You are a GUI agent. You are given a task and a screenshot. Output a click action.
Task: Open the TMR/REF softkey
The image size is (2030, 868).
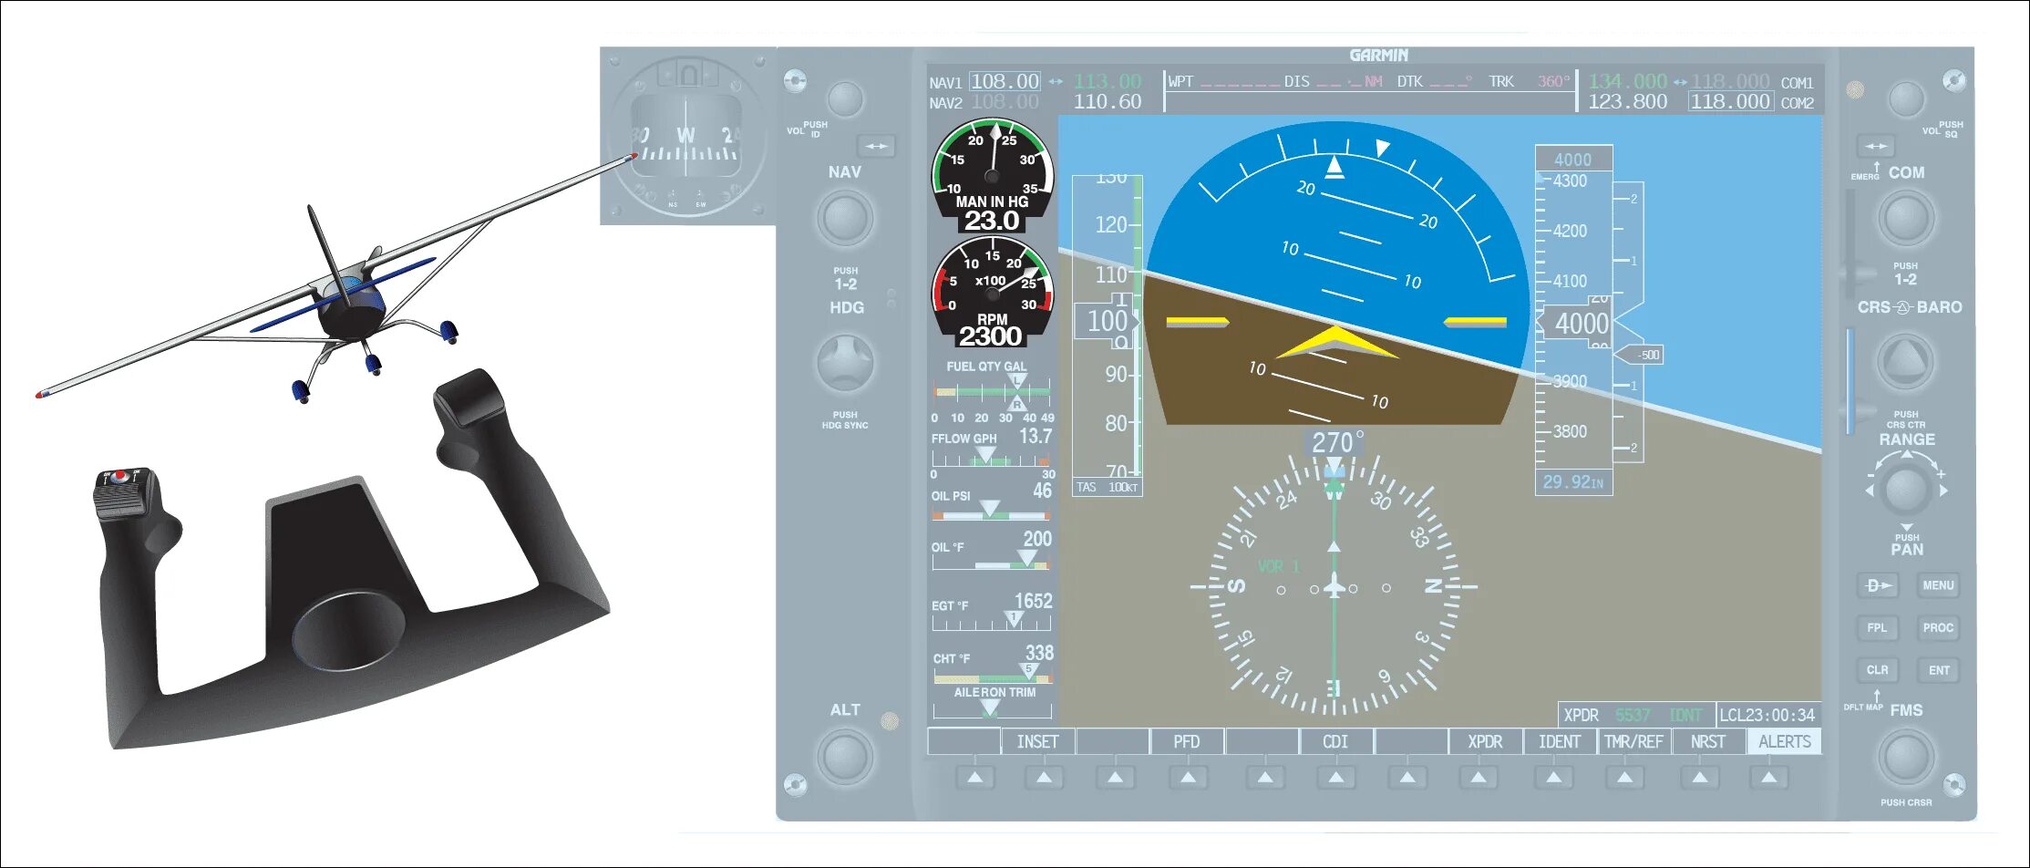pyautogui.click(x=1634, y=742)
